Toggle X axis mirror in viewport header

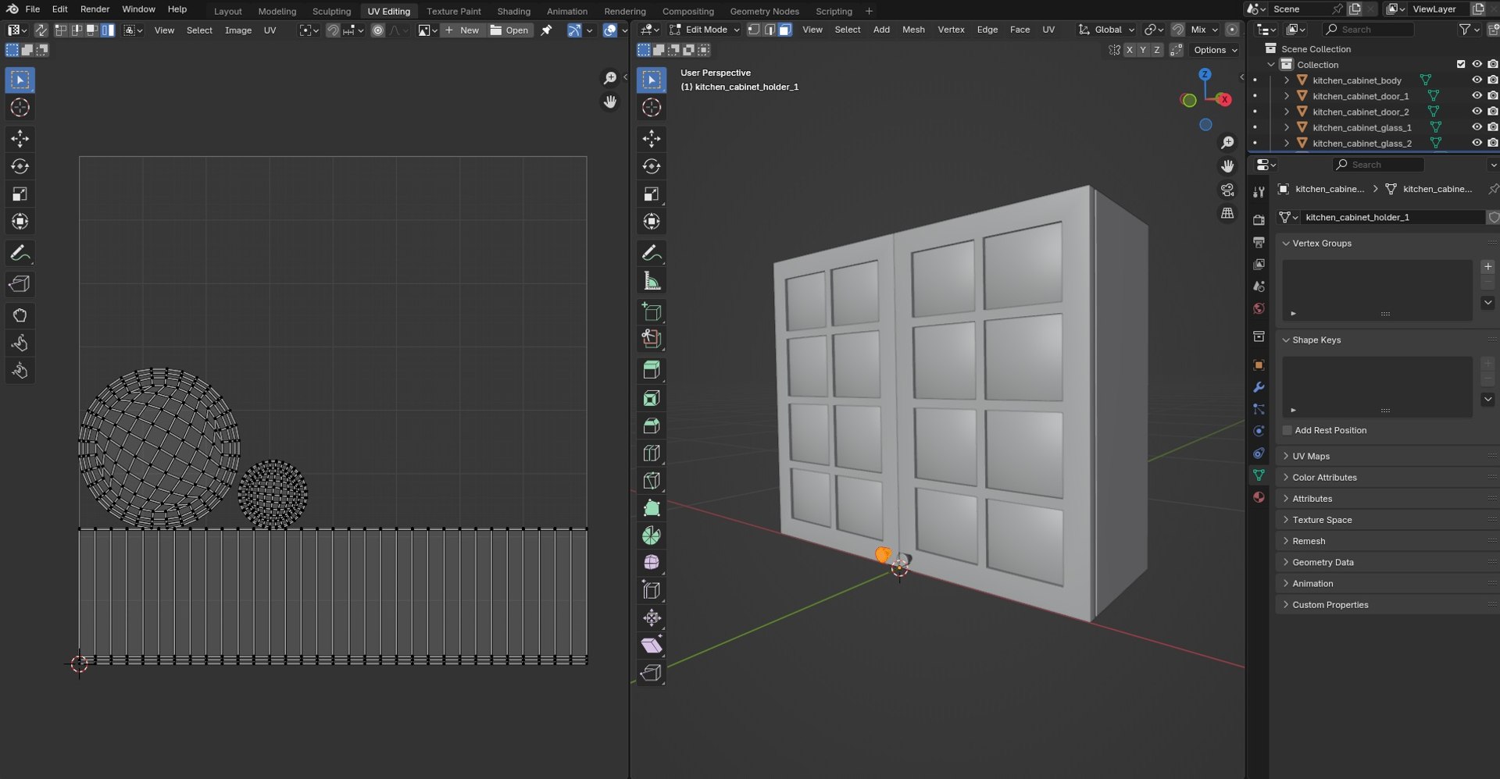1129,50
